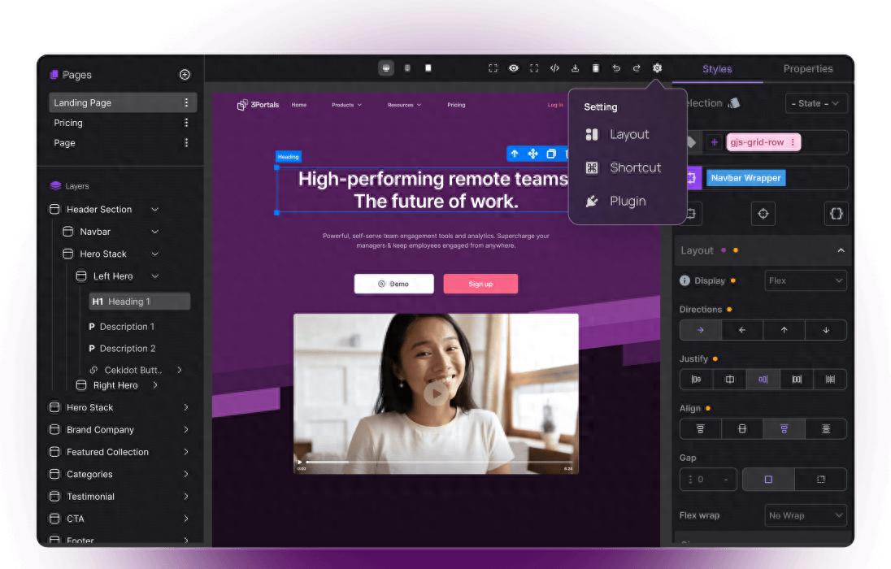Viewport: 891px width, 569px height.
Task: Select parent of the Heading element
Action: click(515, 154)
